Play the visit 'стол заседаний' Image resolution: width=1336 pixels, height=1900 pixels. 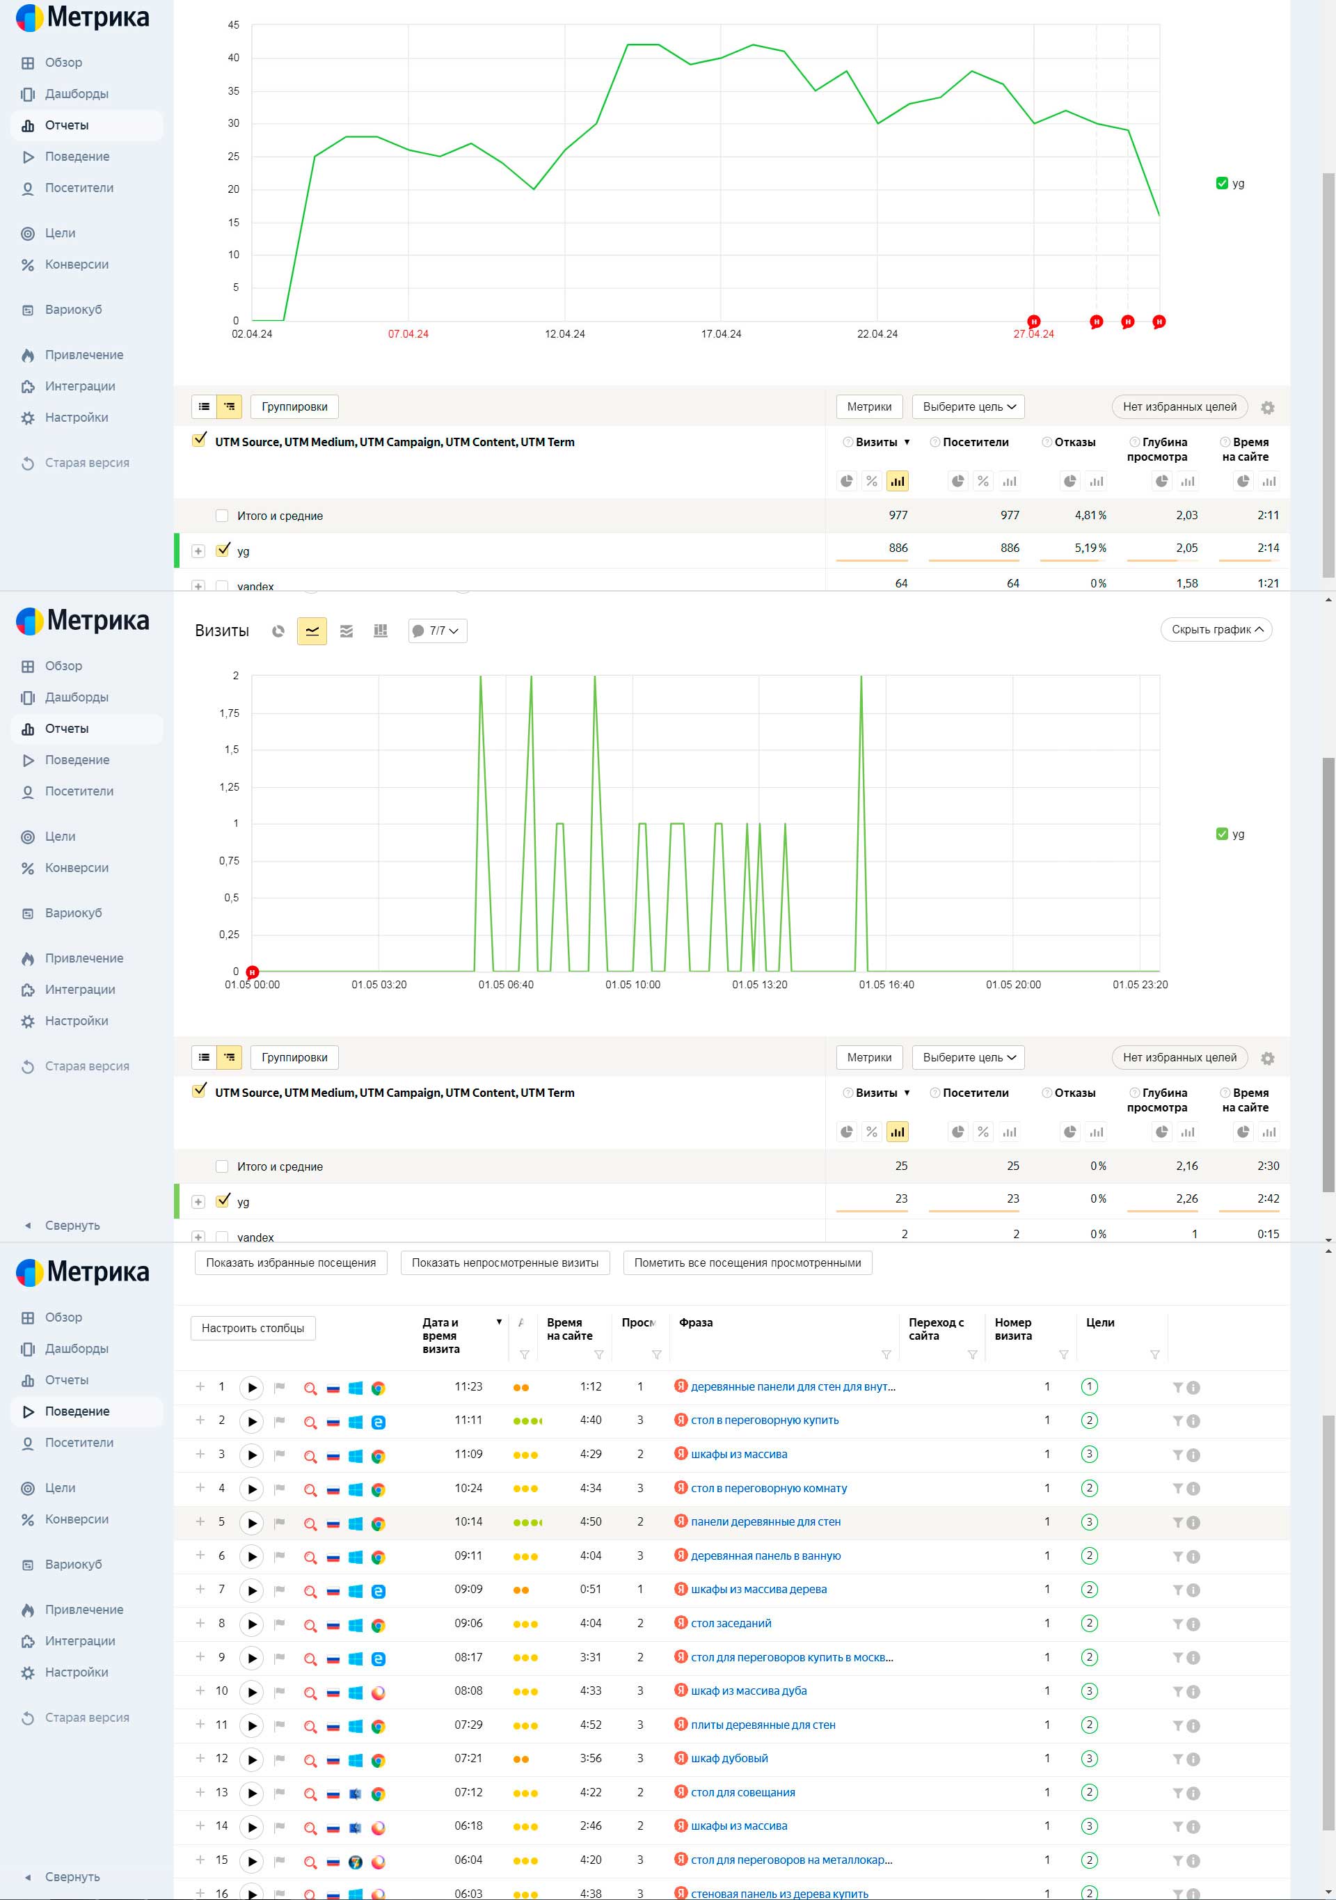(x=251, y=1624)
